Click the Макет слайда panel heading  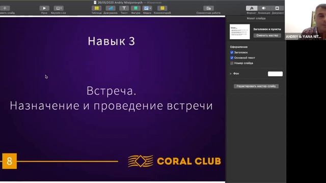click(256, 18)
